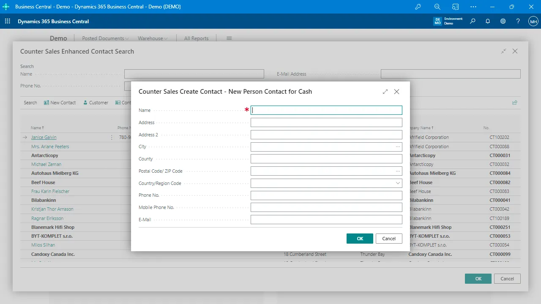Image resolution: width=541 pixels, height=304 pixels.
Task: Expand the Posted Documents menu
Action: pyautogui.click(x=105, y=38)
